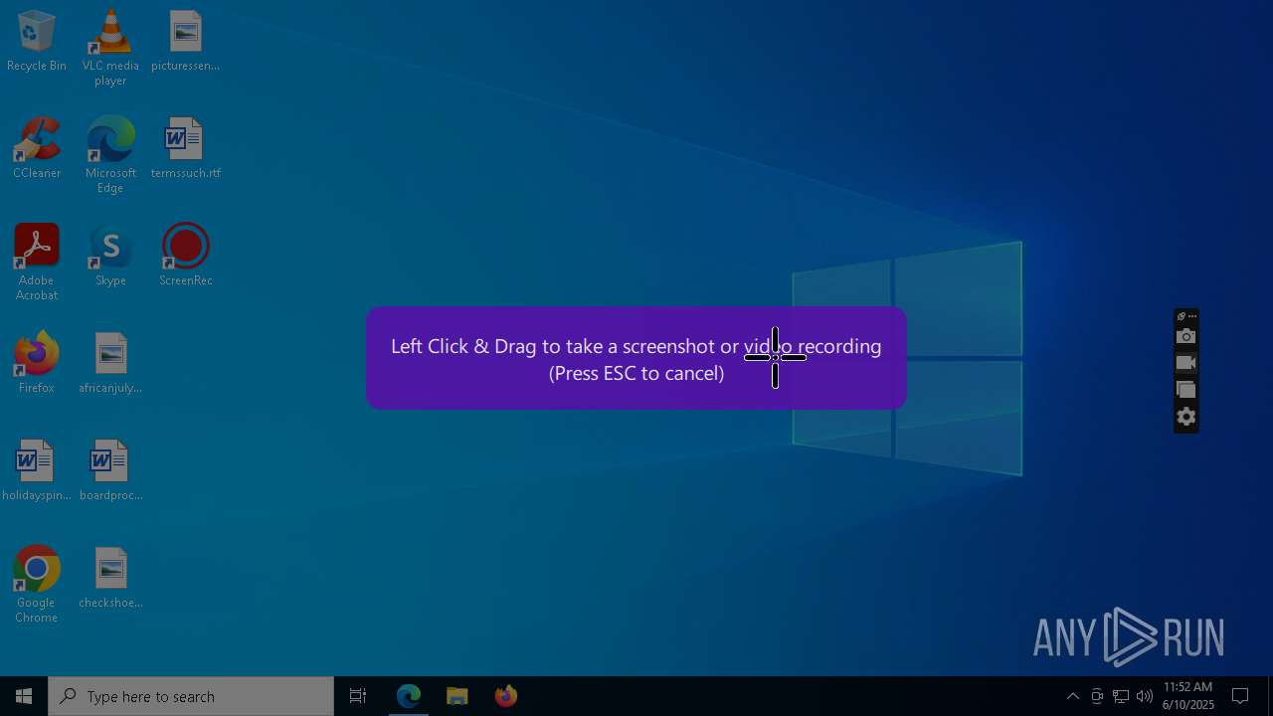
Task: Open Microsoft Edge from the taskbar
Action: click(x=409, y=696)
